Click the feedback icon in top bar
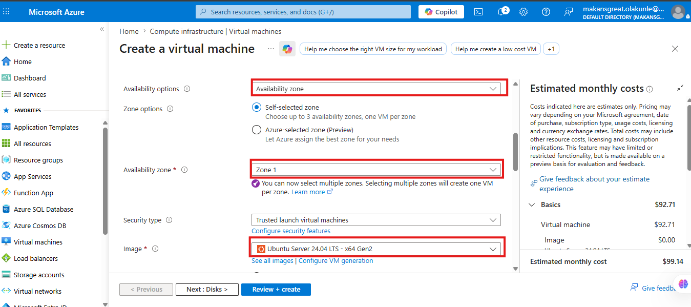691x307 pixels. tap(569, 12)
